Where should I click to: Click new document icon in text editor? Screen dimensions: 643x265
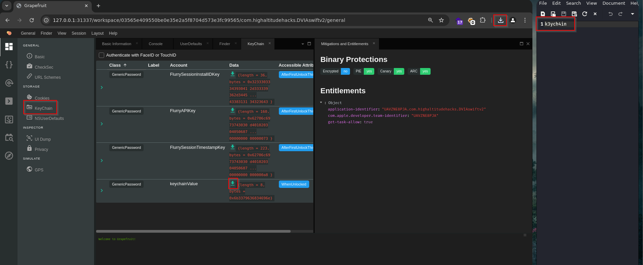(x=543, y=14)
